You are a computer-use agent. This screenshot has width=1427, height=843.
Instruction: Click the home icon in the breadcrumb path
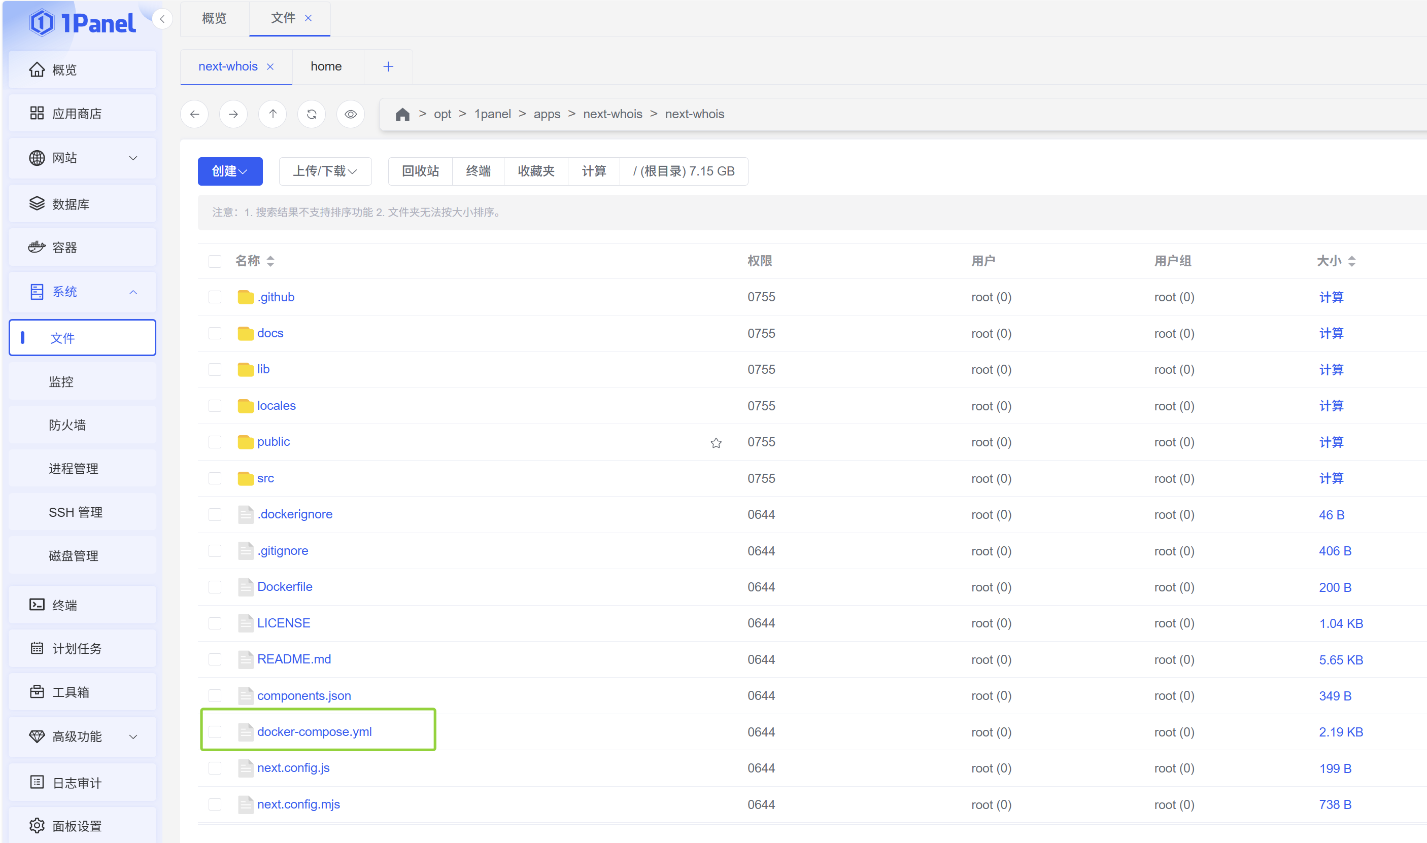(402, 114)
